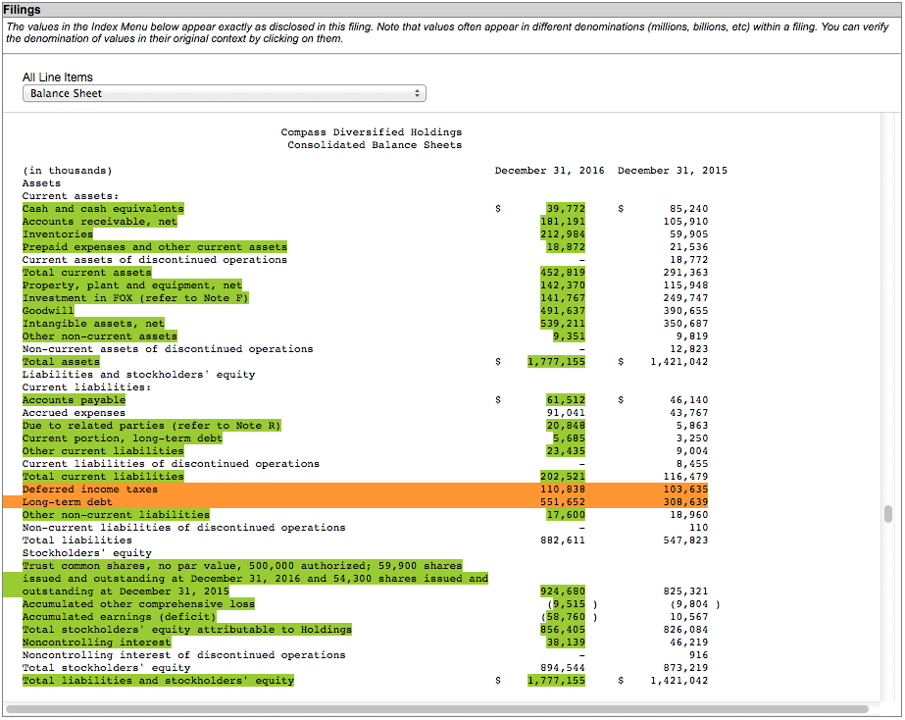The width and height of the screenshot is (905, 720).
Task: Open the Accounts receivable, net line item
Action: click(x=100, y=222)
